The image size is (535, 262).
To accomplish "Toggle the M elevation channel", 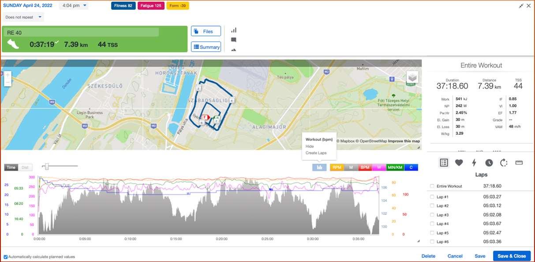I will [x=351, y=167].
